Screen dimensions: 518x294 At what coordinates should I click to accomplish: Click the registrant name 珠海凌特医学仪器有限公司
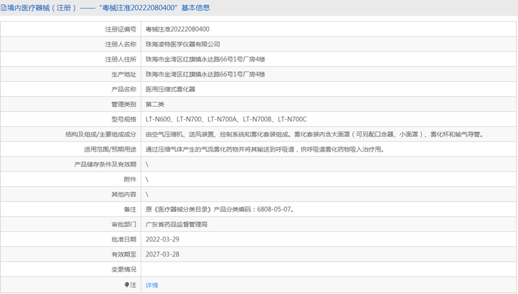click(x=183, y=44)
